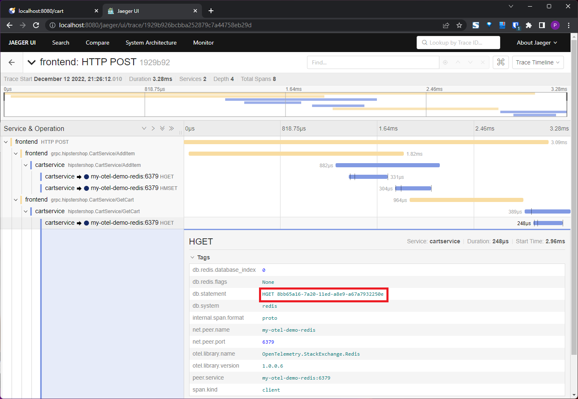The image size is (578, 399).
Task: Click the 964µs GetCart span bar
Action: tap(466, 200)
